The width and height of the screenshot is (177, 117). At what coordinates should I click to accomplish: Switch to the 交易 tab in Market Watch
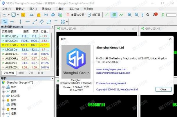point(31,73)
